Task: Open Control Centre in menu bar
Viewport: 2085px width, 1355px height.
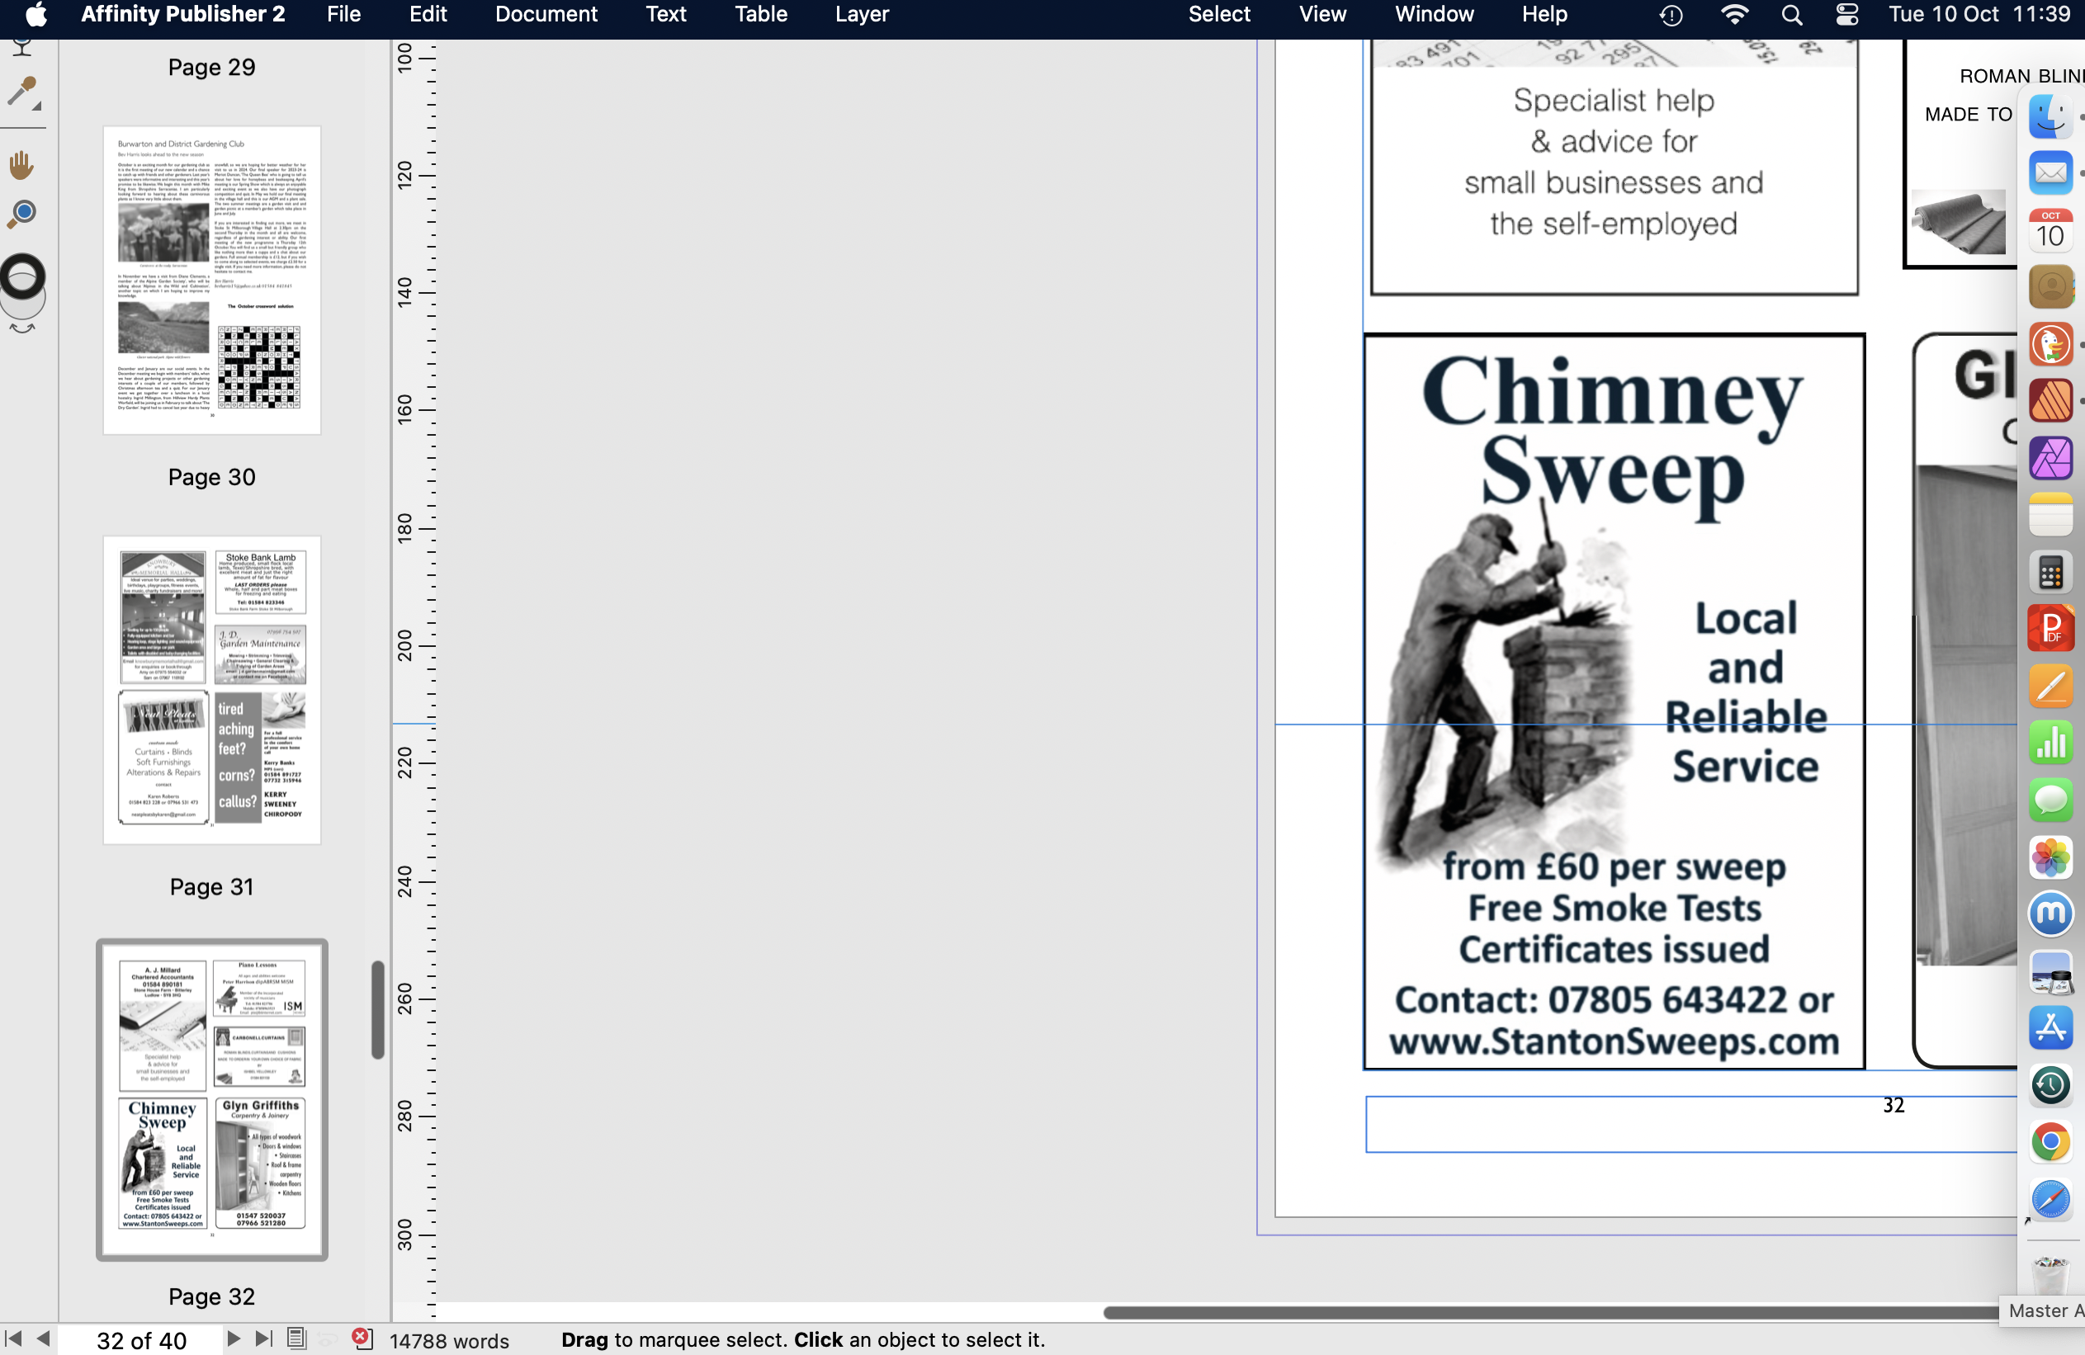Action: [1846, 15]
